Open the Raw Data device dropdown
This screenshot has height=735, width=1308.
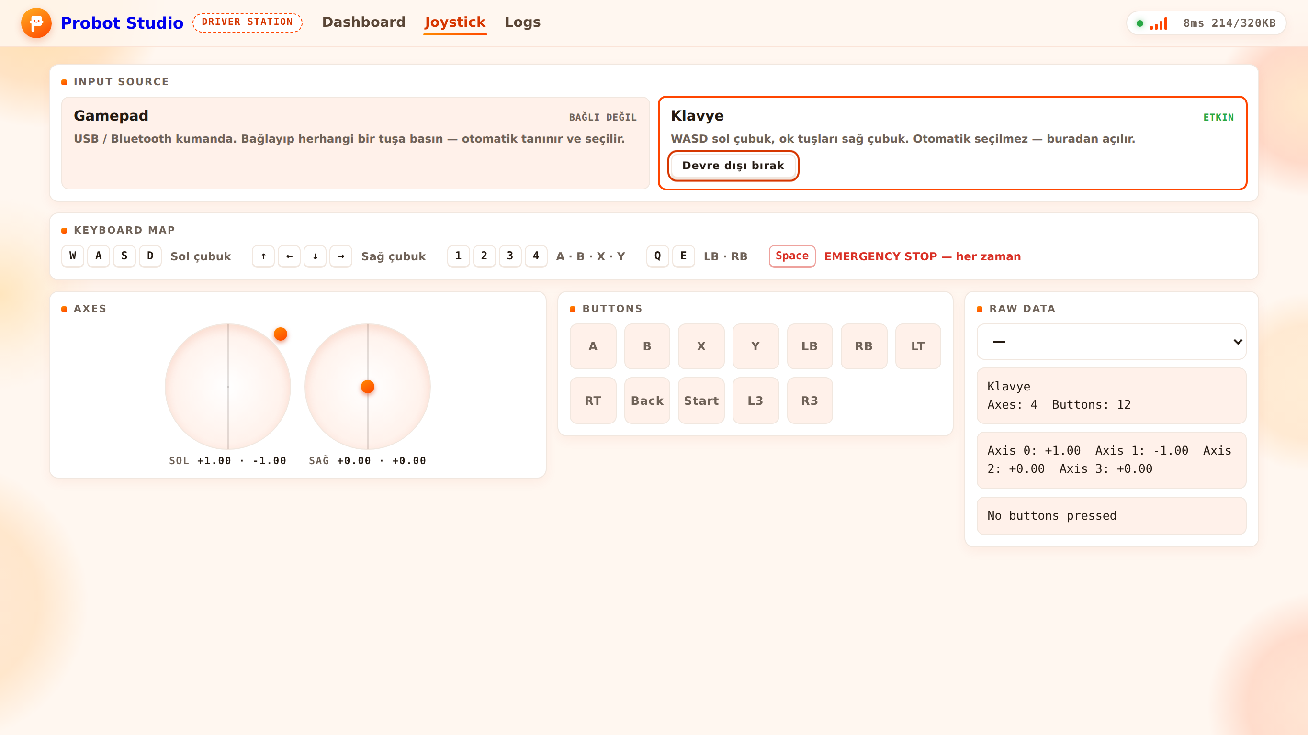(x=1112, y=342)
